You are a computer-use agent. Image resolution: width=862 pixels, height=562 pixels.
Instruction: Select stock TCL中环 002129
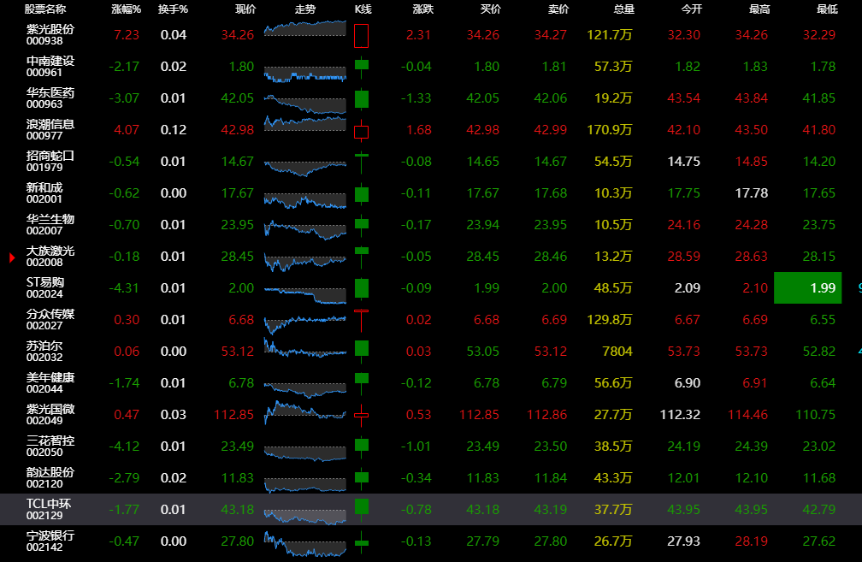click(x=49, y=509)
